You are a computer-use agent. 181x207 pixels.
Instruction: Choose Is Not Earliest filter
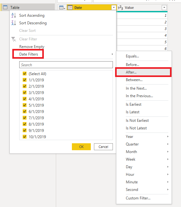click(x=137, y=121)
